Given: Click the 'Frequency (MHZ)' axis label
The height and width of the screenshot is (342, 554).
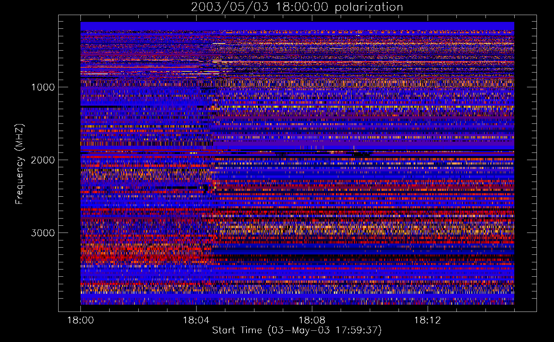Looking at the screenshot, I should tap(20, 164).
